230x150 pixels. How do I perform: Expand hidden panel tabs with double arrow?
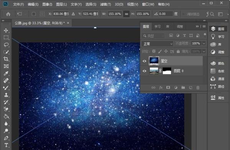pos(197,26)
